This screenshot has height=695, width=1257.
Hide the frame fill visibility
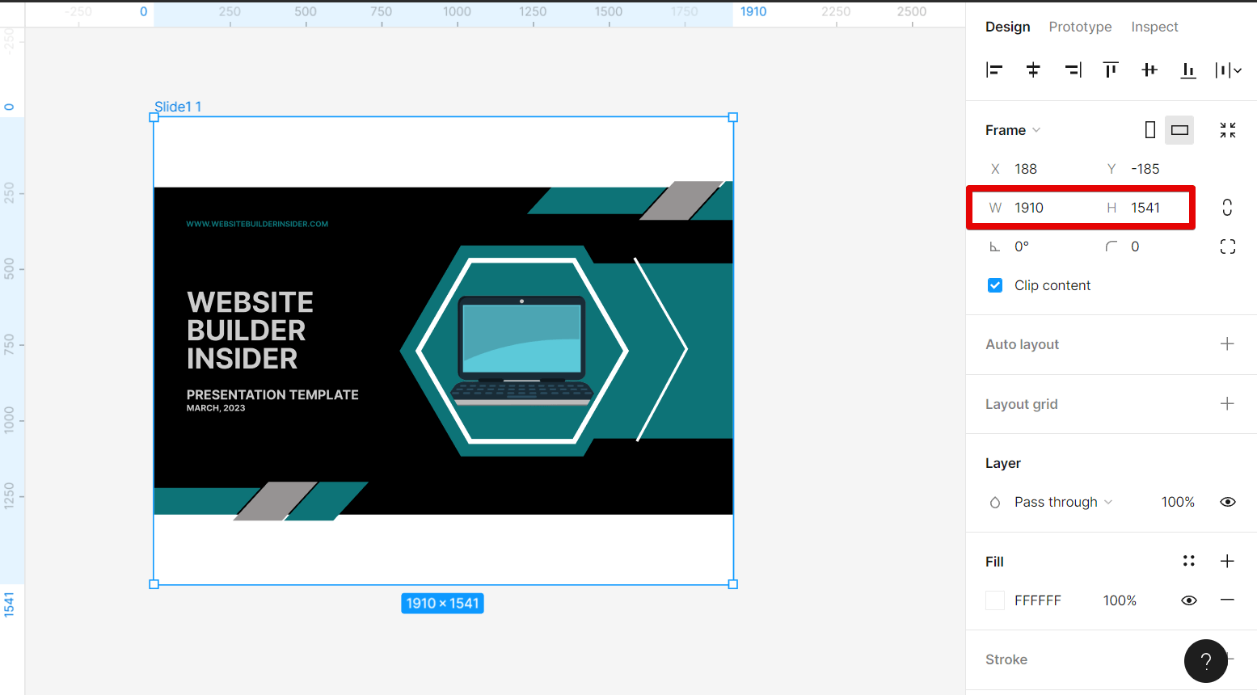(1188, 600)
